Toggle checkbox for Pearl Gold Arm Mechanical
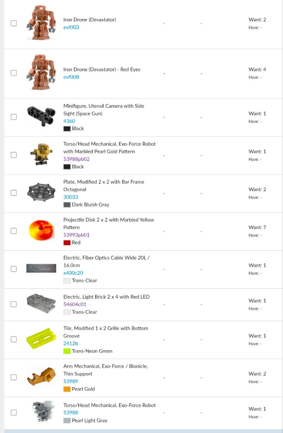 pos(13,377)
